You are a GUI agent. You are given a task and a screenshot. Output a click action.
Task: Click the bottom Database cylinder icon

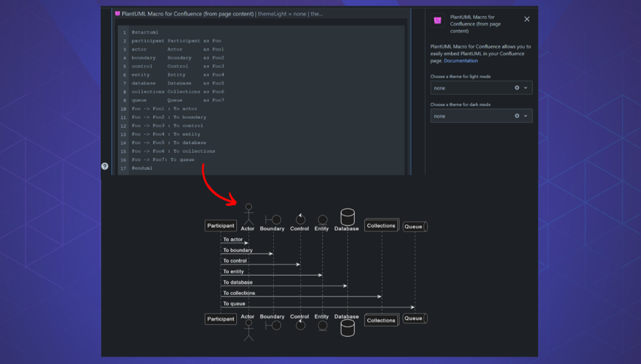pos(347,328)
